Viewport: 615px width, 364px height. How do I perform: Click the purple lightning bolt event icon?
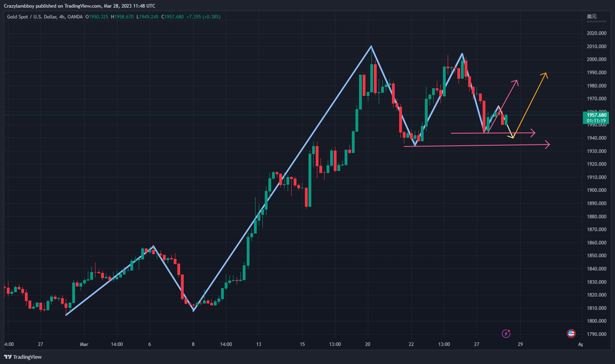(506, 333)
